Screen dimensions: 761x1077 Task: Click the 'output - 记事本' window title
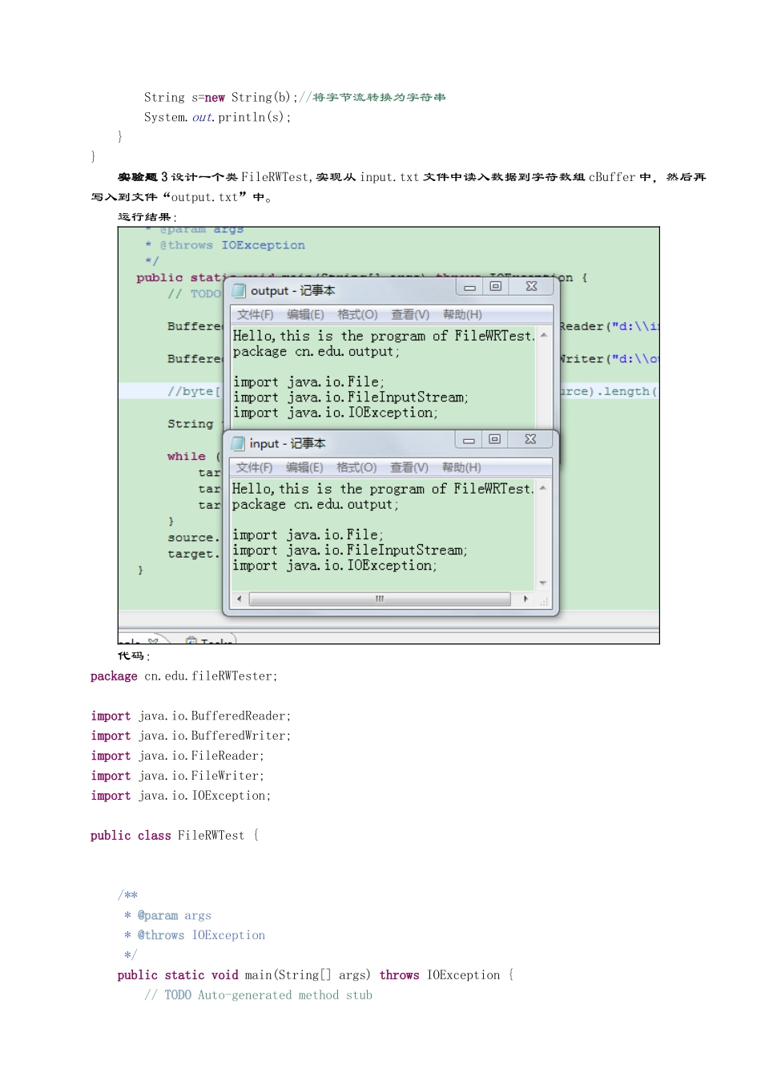[293, 291]
